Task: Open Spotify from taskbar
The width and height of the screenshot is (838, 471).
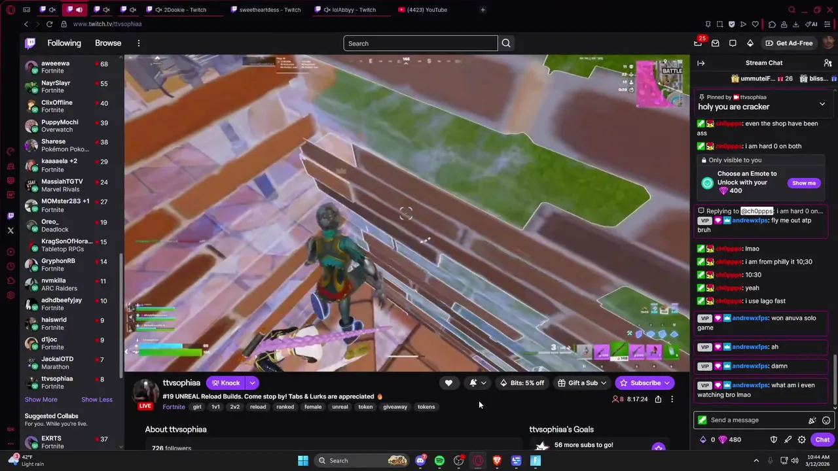Action: (x=439, y=461)
